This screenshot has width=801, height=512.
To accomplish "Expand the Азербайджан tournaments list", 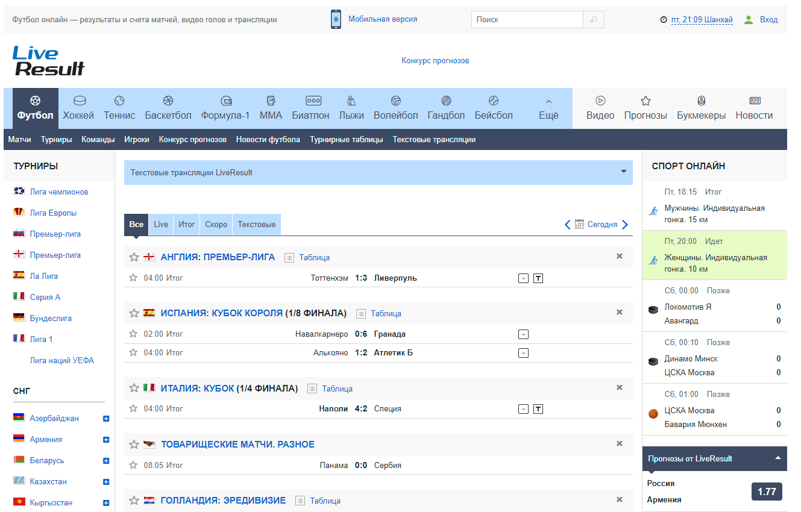I will [106, 419].
